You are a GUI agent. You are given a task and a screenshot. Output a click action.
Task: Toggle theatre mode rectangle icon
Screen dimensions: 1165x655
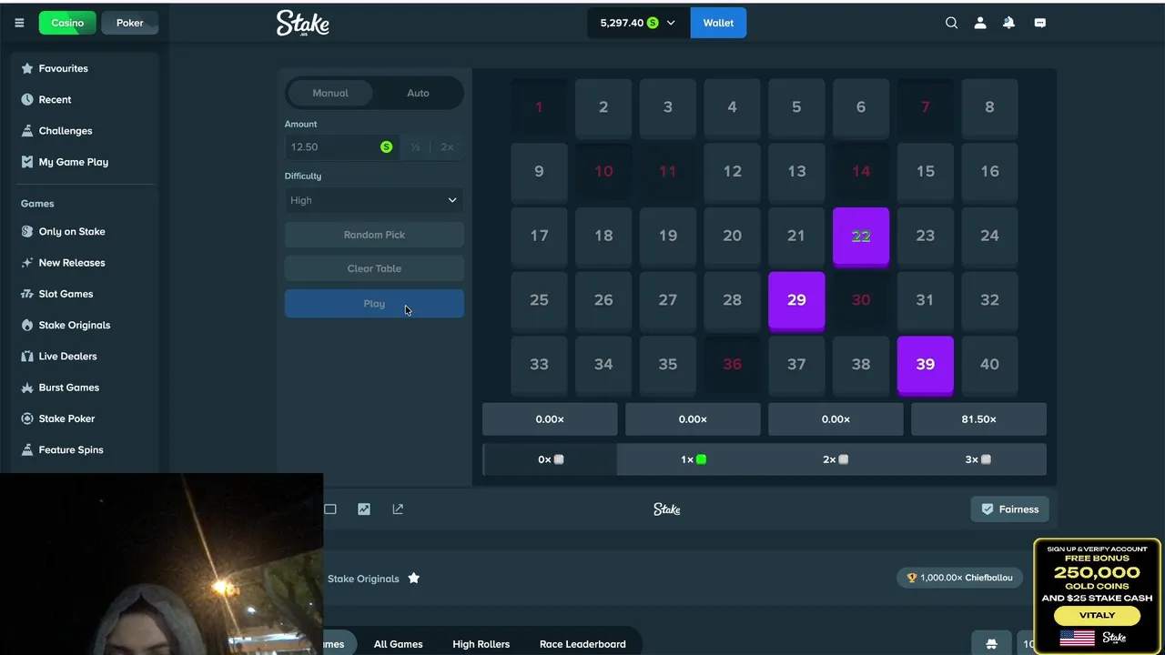point(330,509)
